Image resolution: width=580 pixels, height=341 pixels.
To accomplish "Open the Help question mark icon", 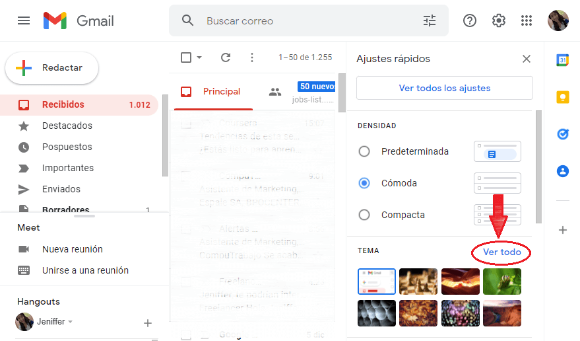I will pos(470,20).
